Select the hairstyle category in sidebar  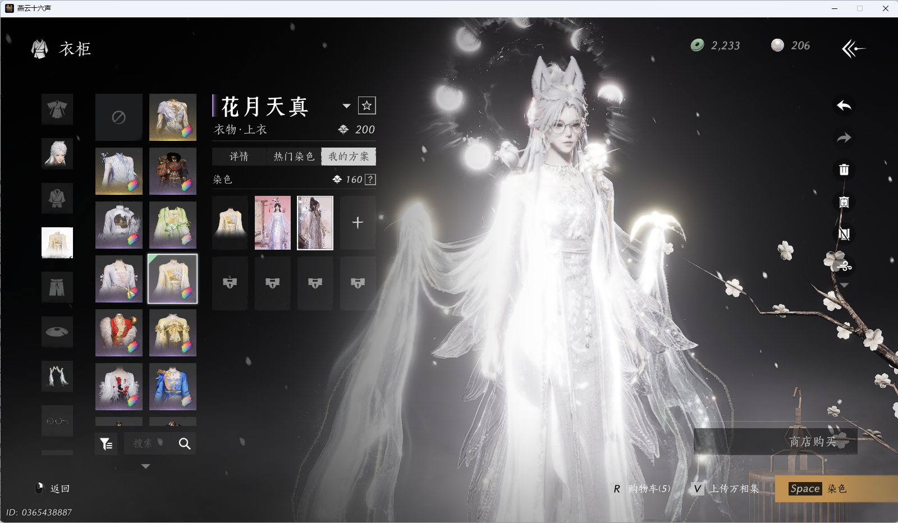[x=57, y=154]
